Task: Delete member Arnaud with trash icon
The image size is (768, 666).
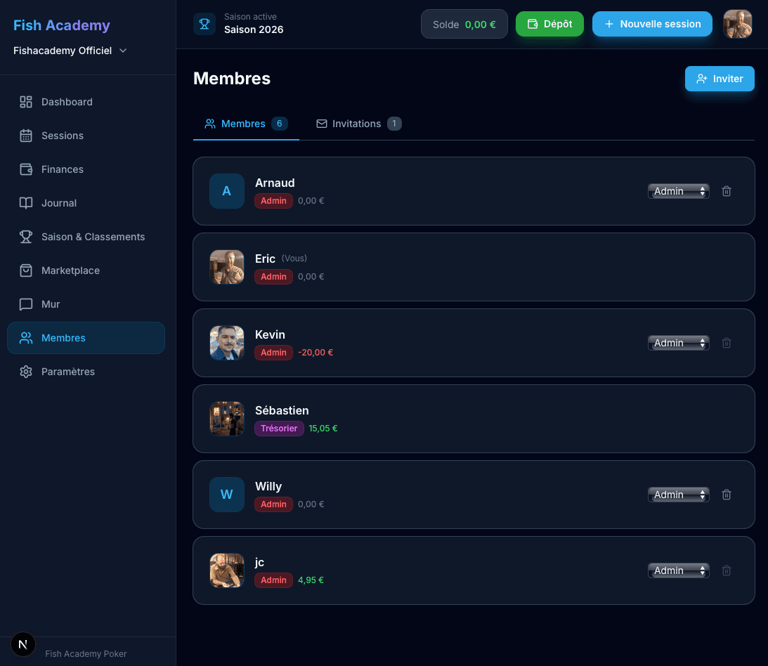Action: click(x=727, y=191)
